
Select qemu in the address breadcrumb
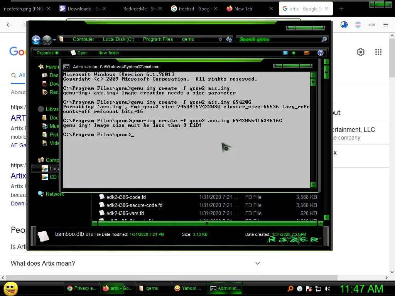pos(188,39)
